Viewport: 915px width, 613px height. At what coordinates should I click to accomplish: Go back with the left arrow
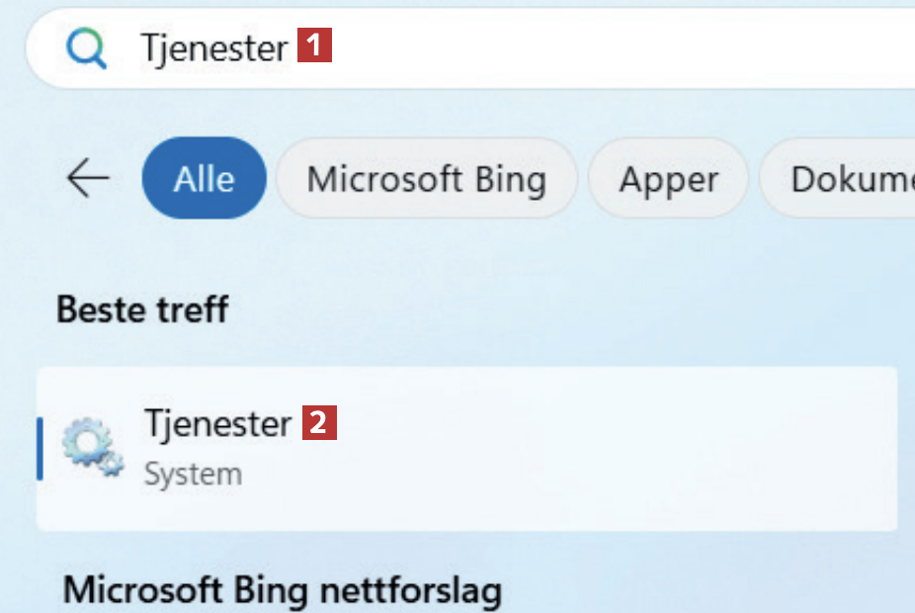point(88,179)
